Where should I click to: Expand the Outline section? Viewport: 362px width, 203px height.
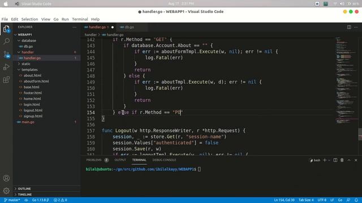46,189
